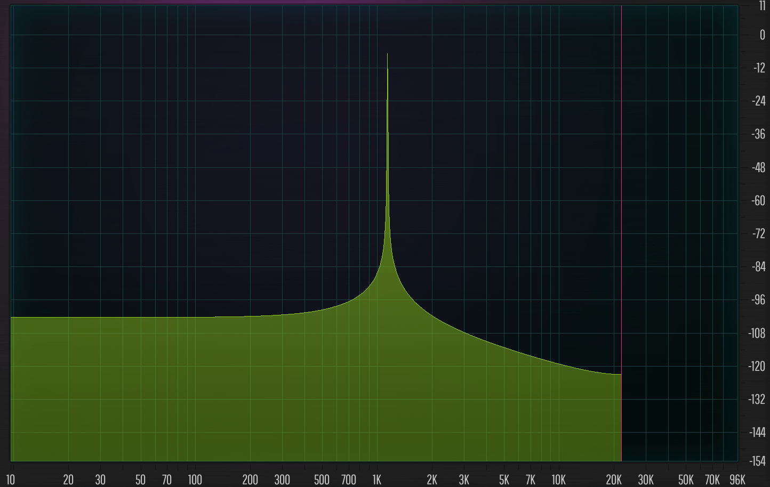Click the -84 dB level scale label
Image resolution: width=770 pixels, height=487 pixels.
(759, 267)
